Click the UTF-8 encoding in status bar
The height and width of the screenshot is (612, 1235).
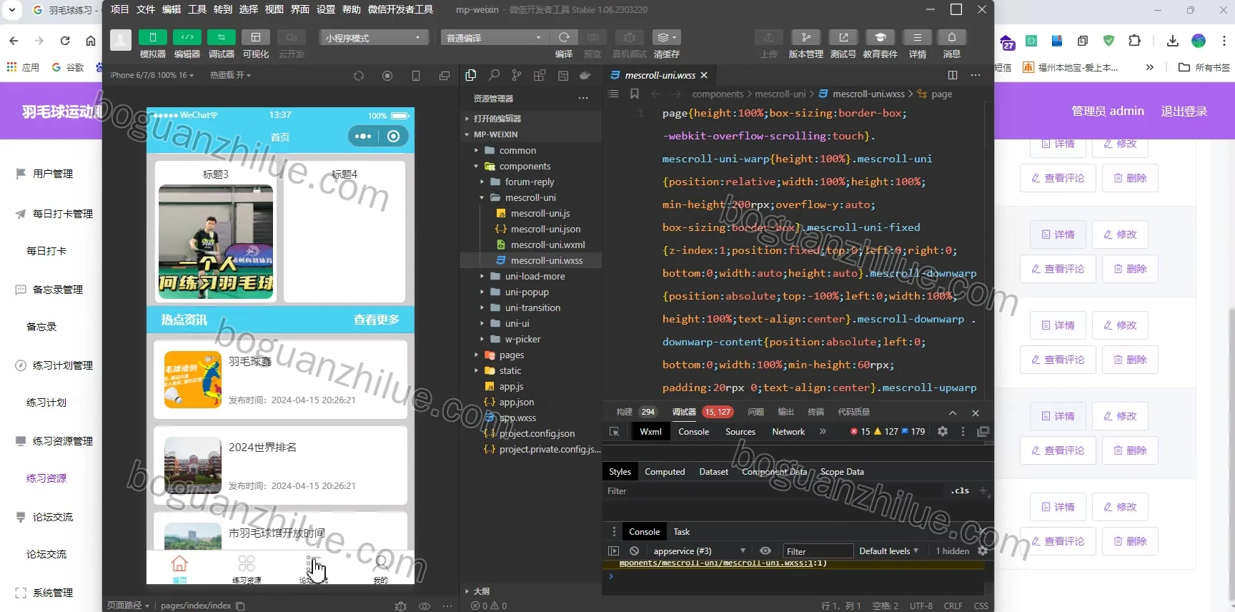pos(921,606)
